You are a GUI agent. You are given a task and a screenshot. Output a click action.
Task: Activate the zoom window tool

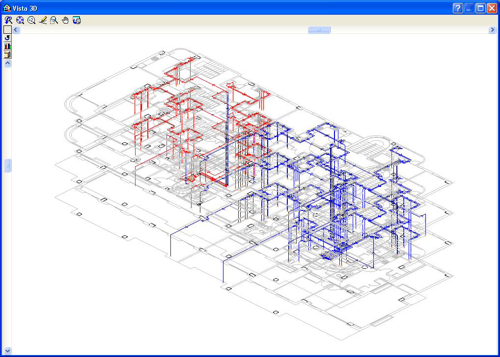54,20
